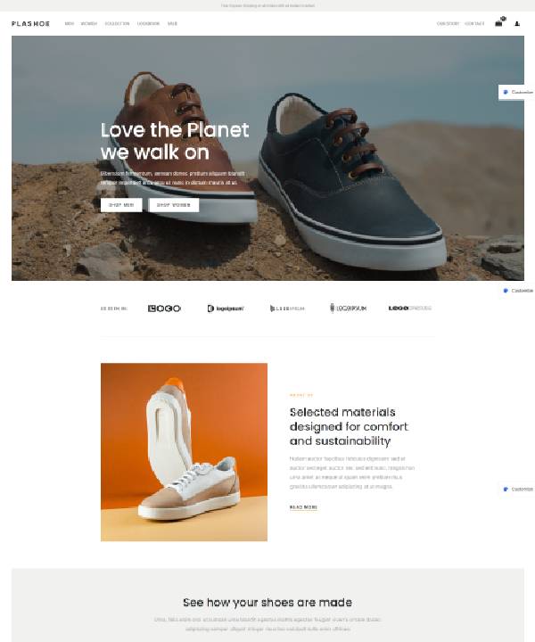Open the Women menu item
The height and width of the screenshot is (642, 535).
(89, 24)
